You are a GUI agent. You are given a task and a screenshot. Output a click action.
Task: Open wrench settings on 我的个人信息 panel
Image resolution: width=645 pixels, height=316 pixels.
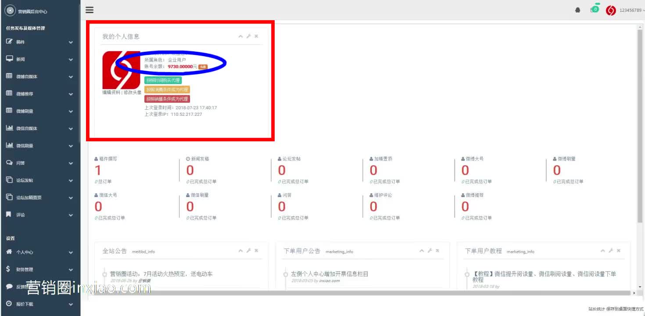[x=248, y=36]
